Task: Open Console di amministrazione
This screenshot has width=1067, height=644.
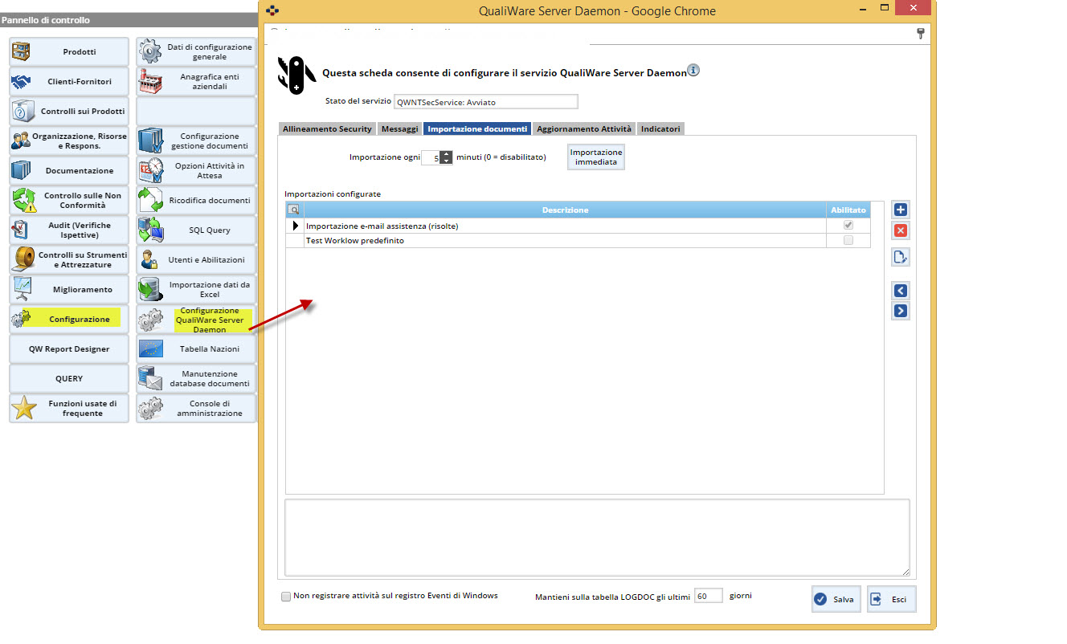Action: click(196, 409)
